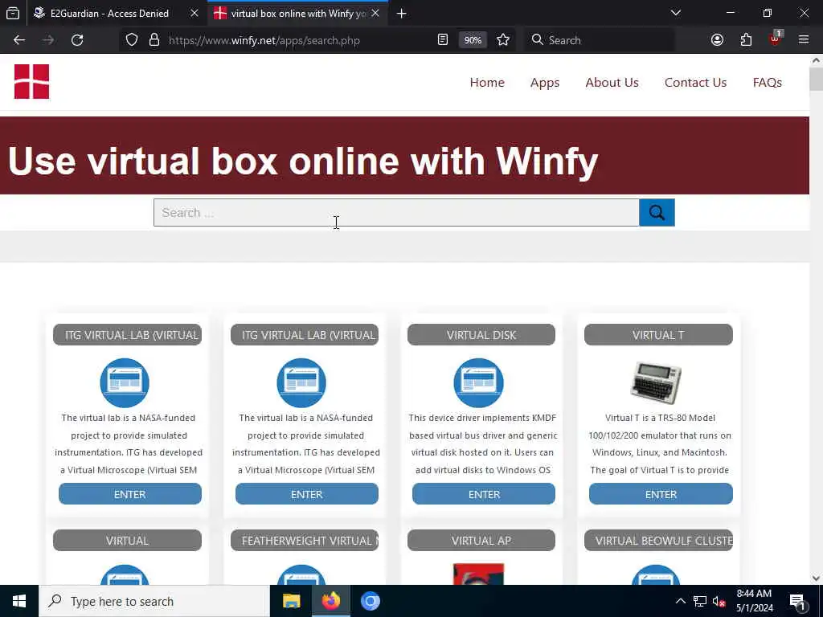Click VIRTUAL BEOWULF CLUSTE title badge

tap(658, 541)
